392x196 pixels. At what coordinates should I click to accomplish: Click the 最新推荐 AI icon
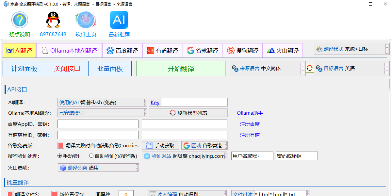click(x=119, y=20)
